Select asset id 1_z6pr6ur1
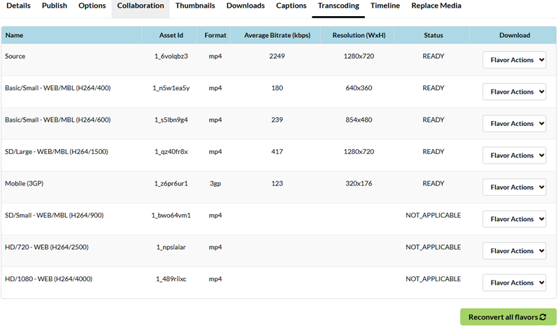Image resolution: width=560 pixels, height=333 pixels. click(171, 183)
